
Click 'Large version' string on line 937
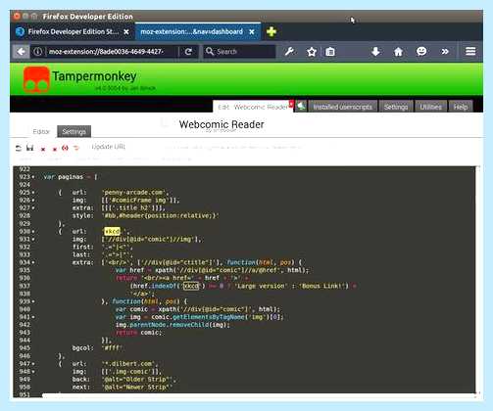(261, 286)
